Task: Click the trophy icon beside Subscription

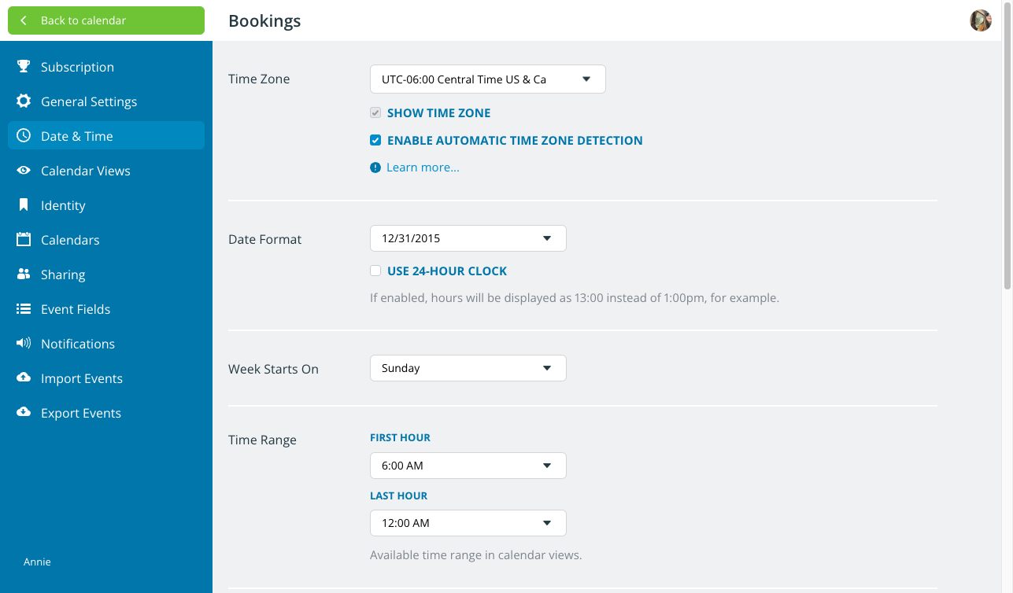Action: tap(24, 67)
